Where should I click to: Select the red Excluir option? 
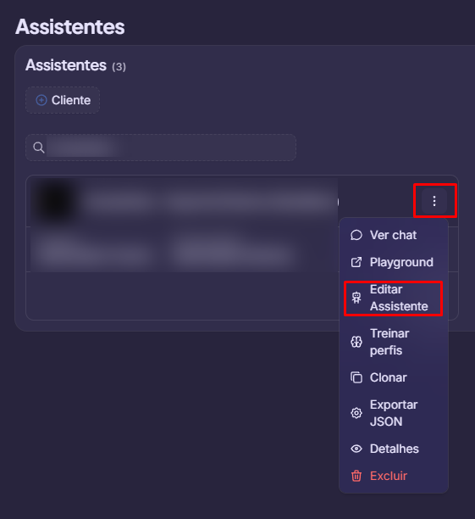pyautogui.click(x=394, y=476)
